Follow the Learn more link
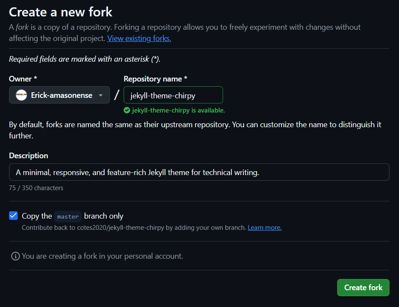This screenshot has width=399, height=307. (265, 228)
